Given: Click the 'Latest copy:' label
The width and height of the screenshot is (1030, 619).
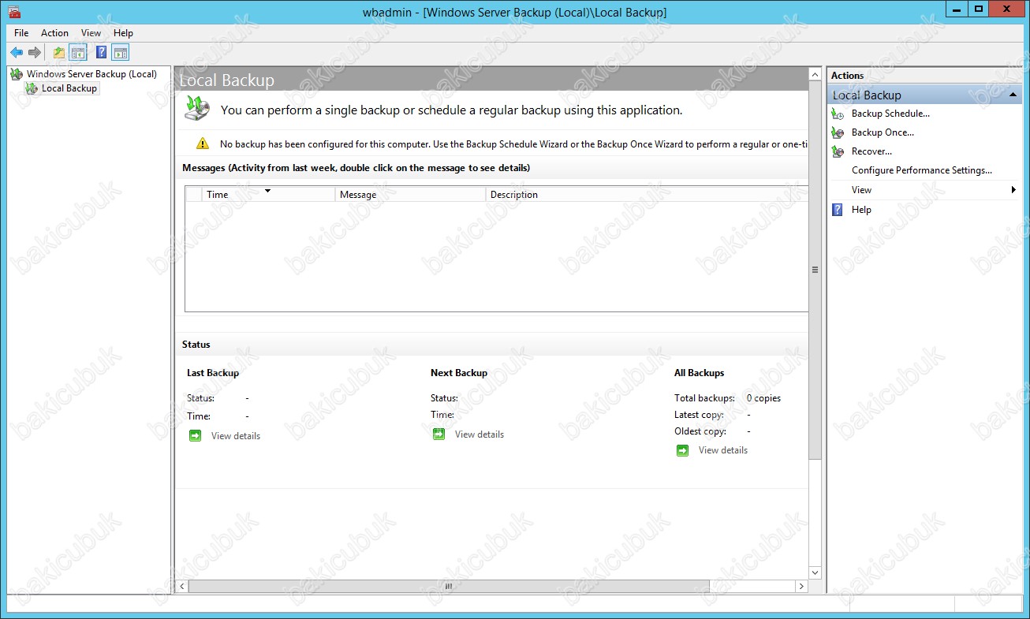Looking at the screenshot, I should (699, 415).
